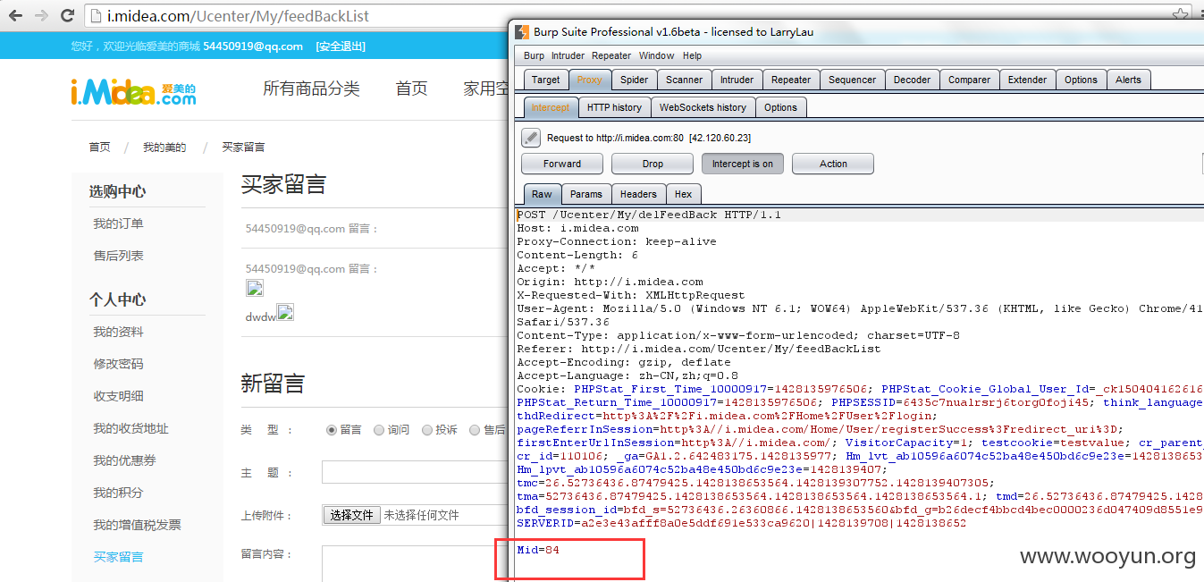Open 买家留言 in the sidebar
This screenshot has width=1204, height=582.
118,557
